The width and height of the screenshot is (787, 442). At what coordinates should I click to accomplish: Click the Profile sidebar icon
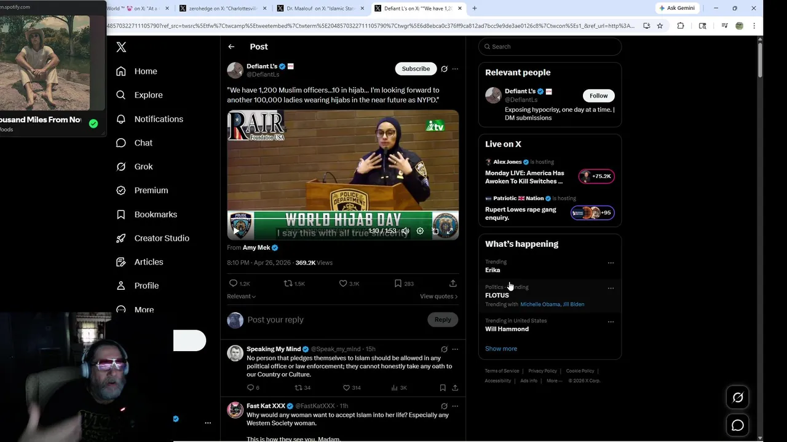[121, 285]
